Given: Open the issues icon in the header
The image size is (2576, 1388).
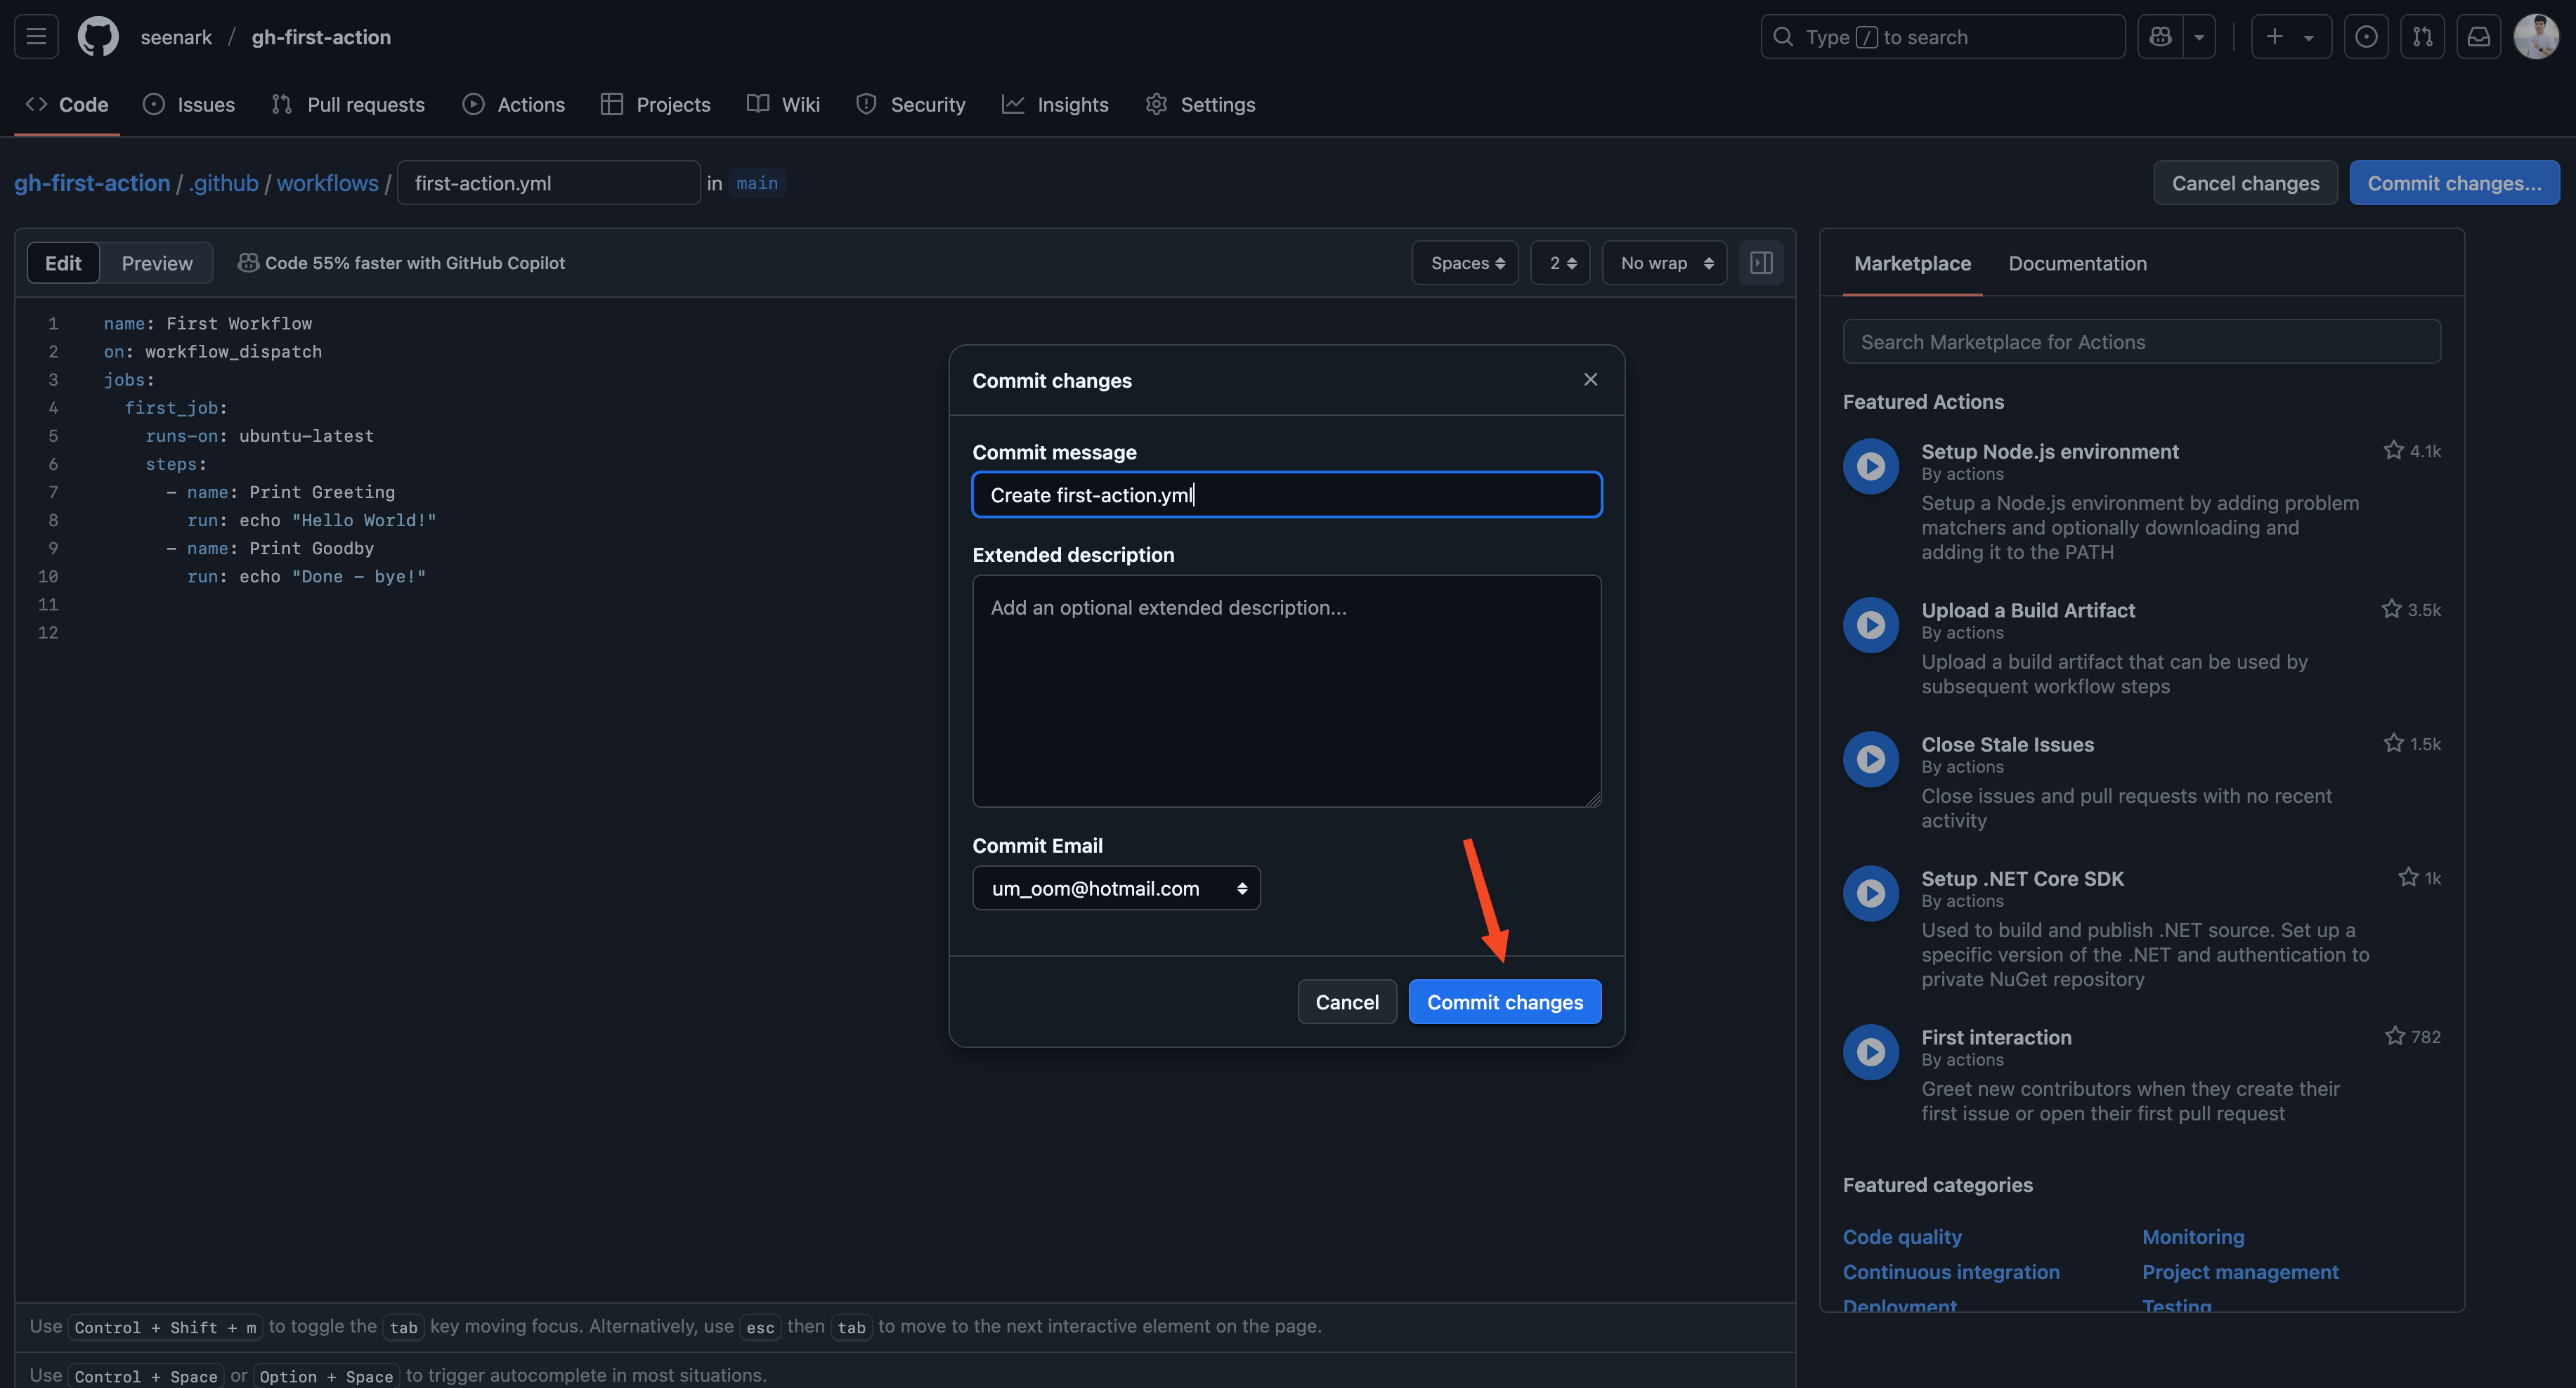Looking at the screenshot, I should (2366, 37).
